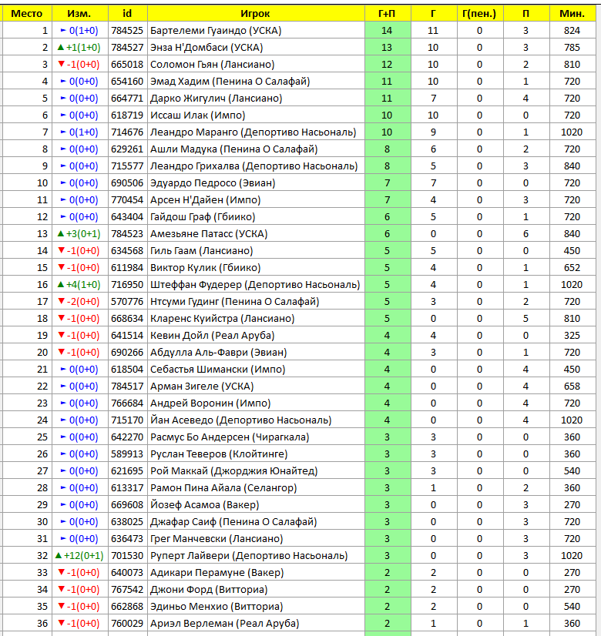Click change value '+12(0+1)'

point(83,556)
